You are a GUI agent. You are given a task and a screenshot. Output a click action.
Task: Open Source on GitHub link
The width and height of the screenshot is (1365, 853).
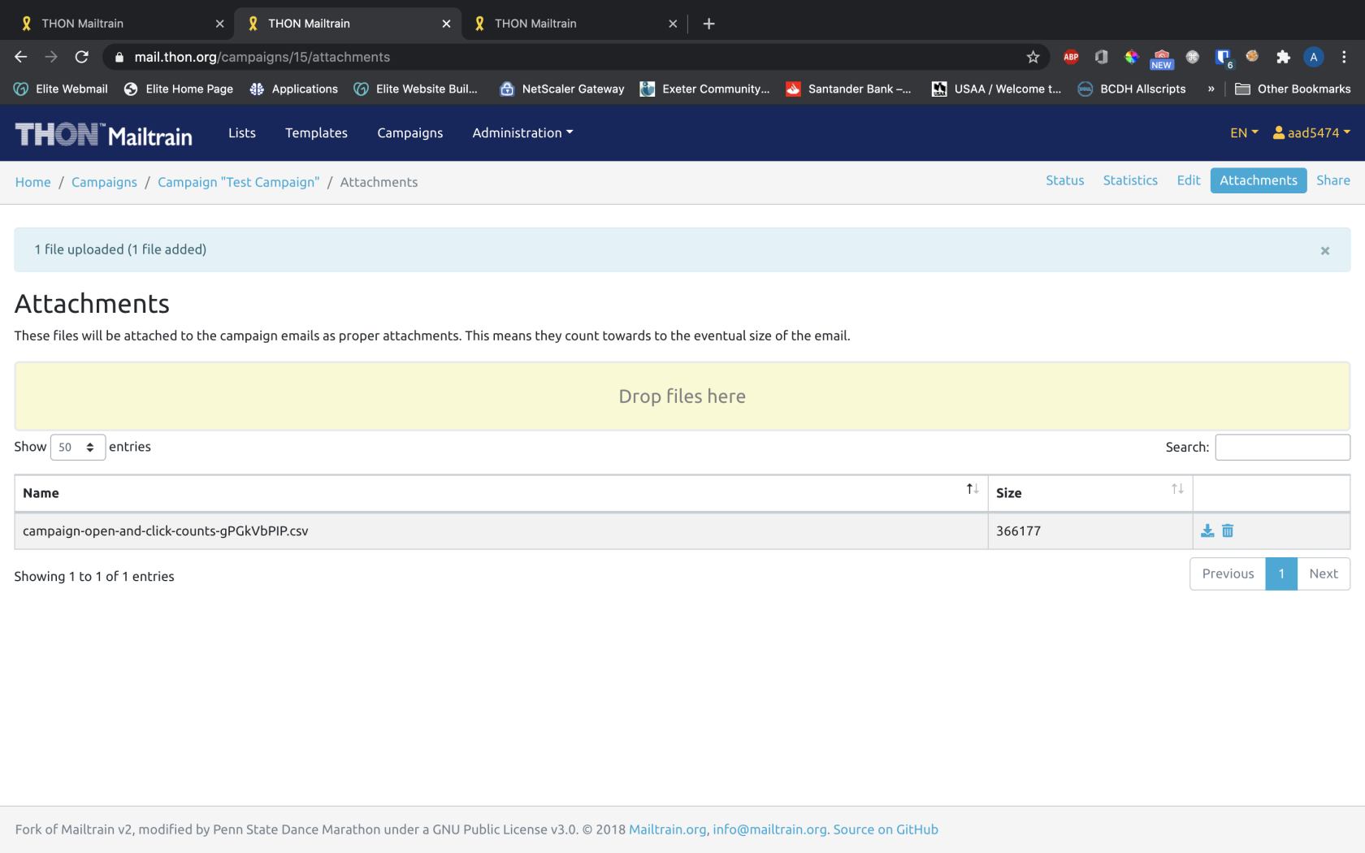pyautogui.click(x=886, y=829)
